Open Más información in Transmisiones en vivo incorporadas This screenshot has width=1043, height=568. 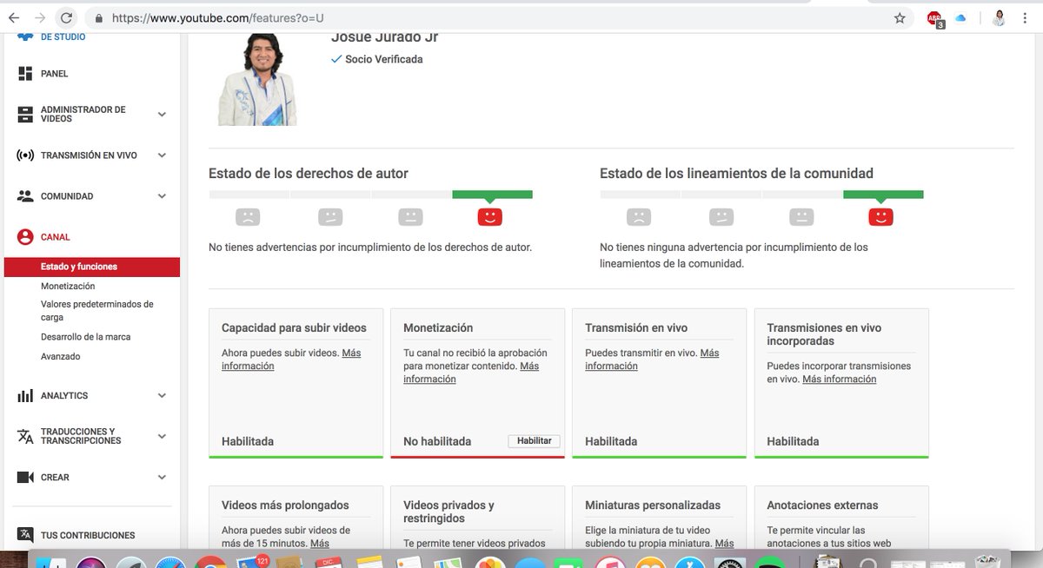tap(839, 379)
